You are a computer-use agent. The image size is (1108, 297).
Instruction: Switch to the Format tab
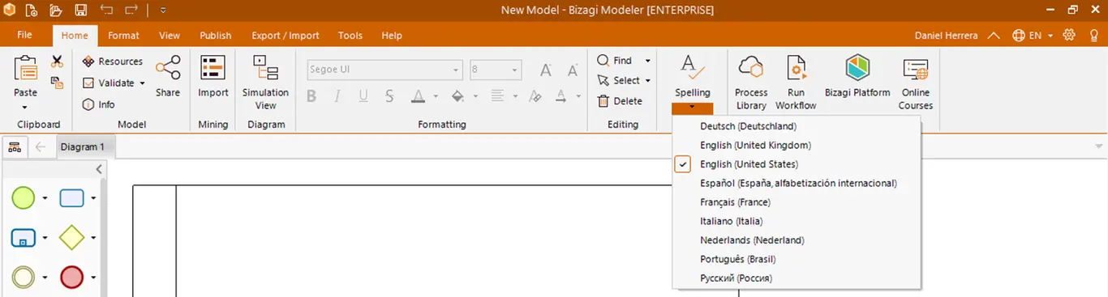pyautogui.click(x=123, y=36)
